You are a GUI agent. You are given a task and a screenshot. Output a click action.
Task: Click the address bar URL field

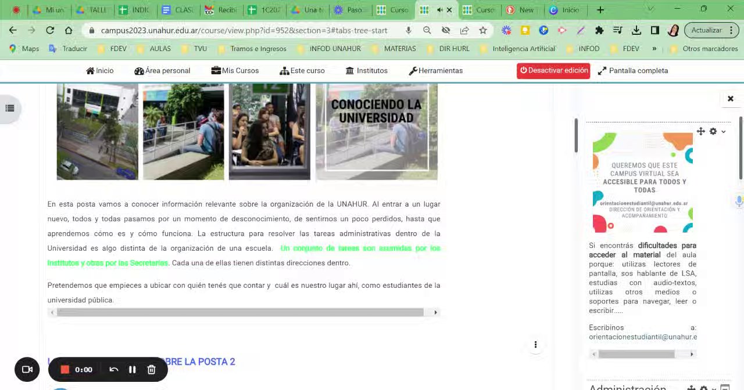point(244,30)
